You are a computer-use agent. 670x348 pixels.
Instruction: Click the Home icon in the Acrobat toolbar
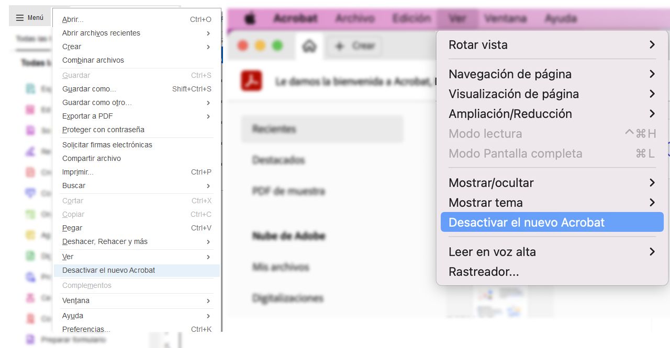pos(309,46)
